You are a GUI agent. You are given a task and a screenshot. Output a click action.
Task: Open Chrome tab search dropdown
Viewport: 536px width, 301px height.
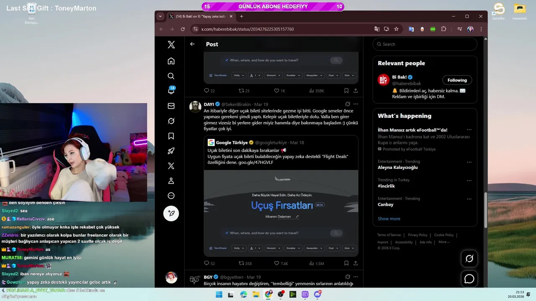pos(160,16)
